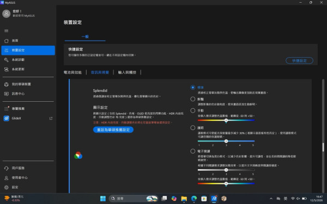Select the 電子閱讀 e-reading mode
This screenshot has width=327, height=204.
193,151
